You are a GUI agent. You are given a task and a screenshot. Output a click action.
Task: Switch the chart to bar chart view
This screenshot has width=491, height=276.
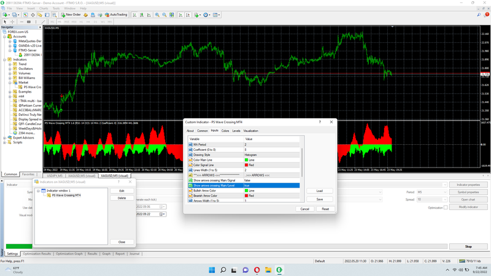134,14
